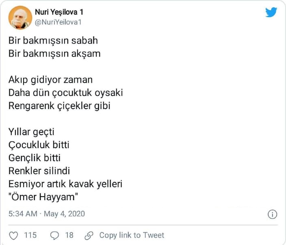Screen dimensions: 286x245
Task: Click the reply speech bubble icon
Action: click(x=54, y=235)
